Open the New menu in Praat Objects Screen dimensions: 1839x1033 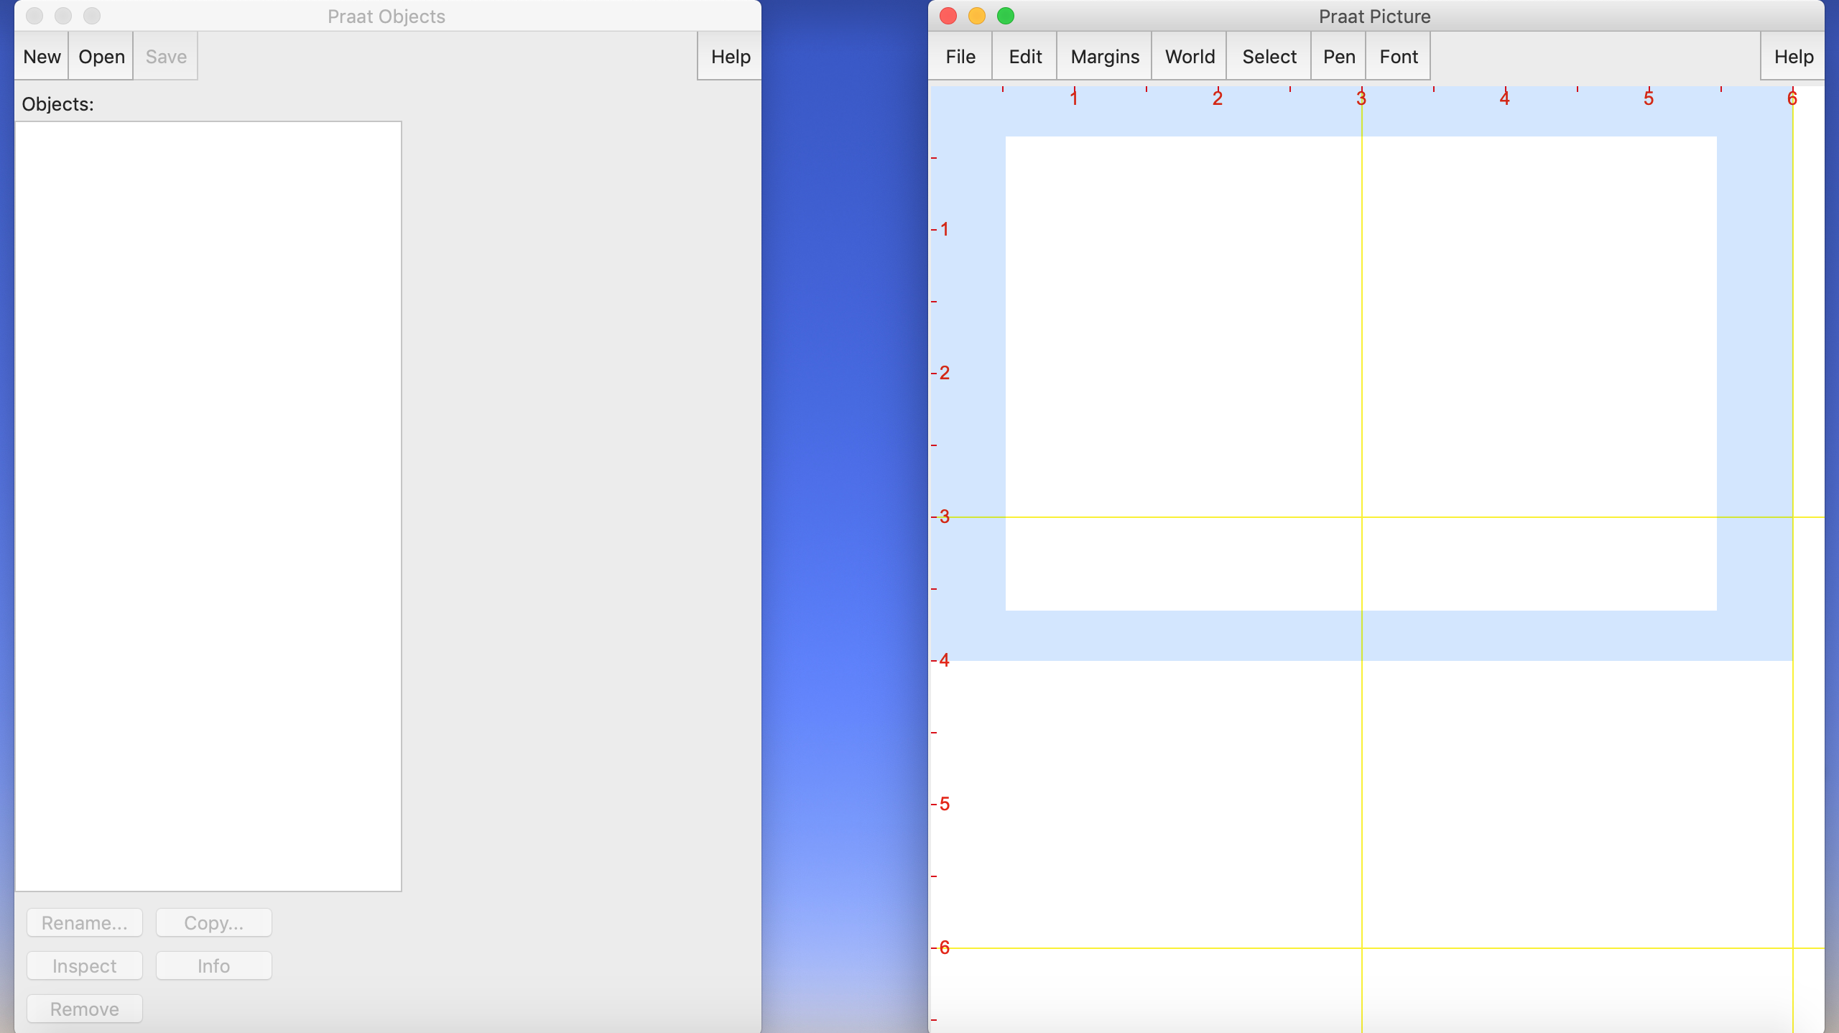[x=42, y=56]
